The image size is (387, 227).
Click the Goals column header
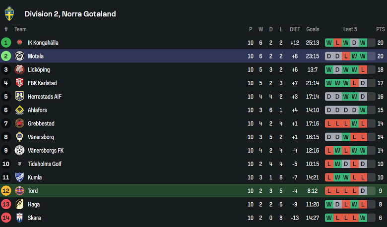click(313, 29)
